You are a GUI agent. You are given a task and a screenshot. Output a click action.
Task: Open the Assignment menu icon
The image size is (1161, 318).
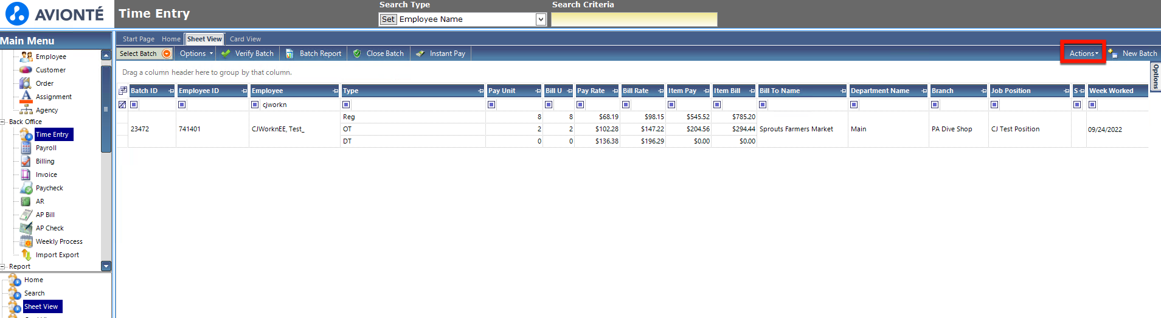(x=26, y=96)
